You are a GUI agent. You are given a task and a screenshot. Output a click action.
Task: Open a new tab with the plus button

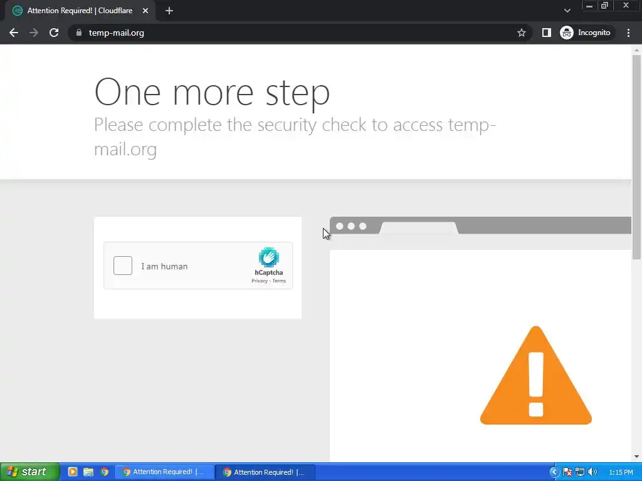click(x=169, y=11)
